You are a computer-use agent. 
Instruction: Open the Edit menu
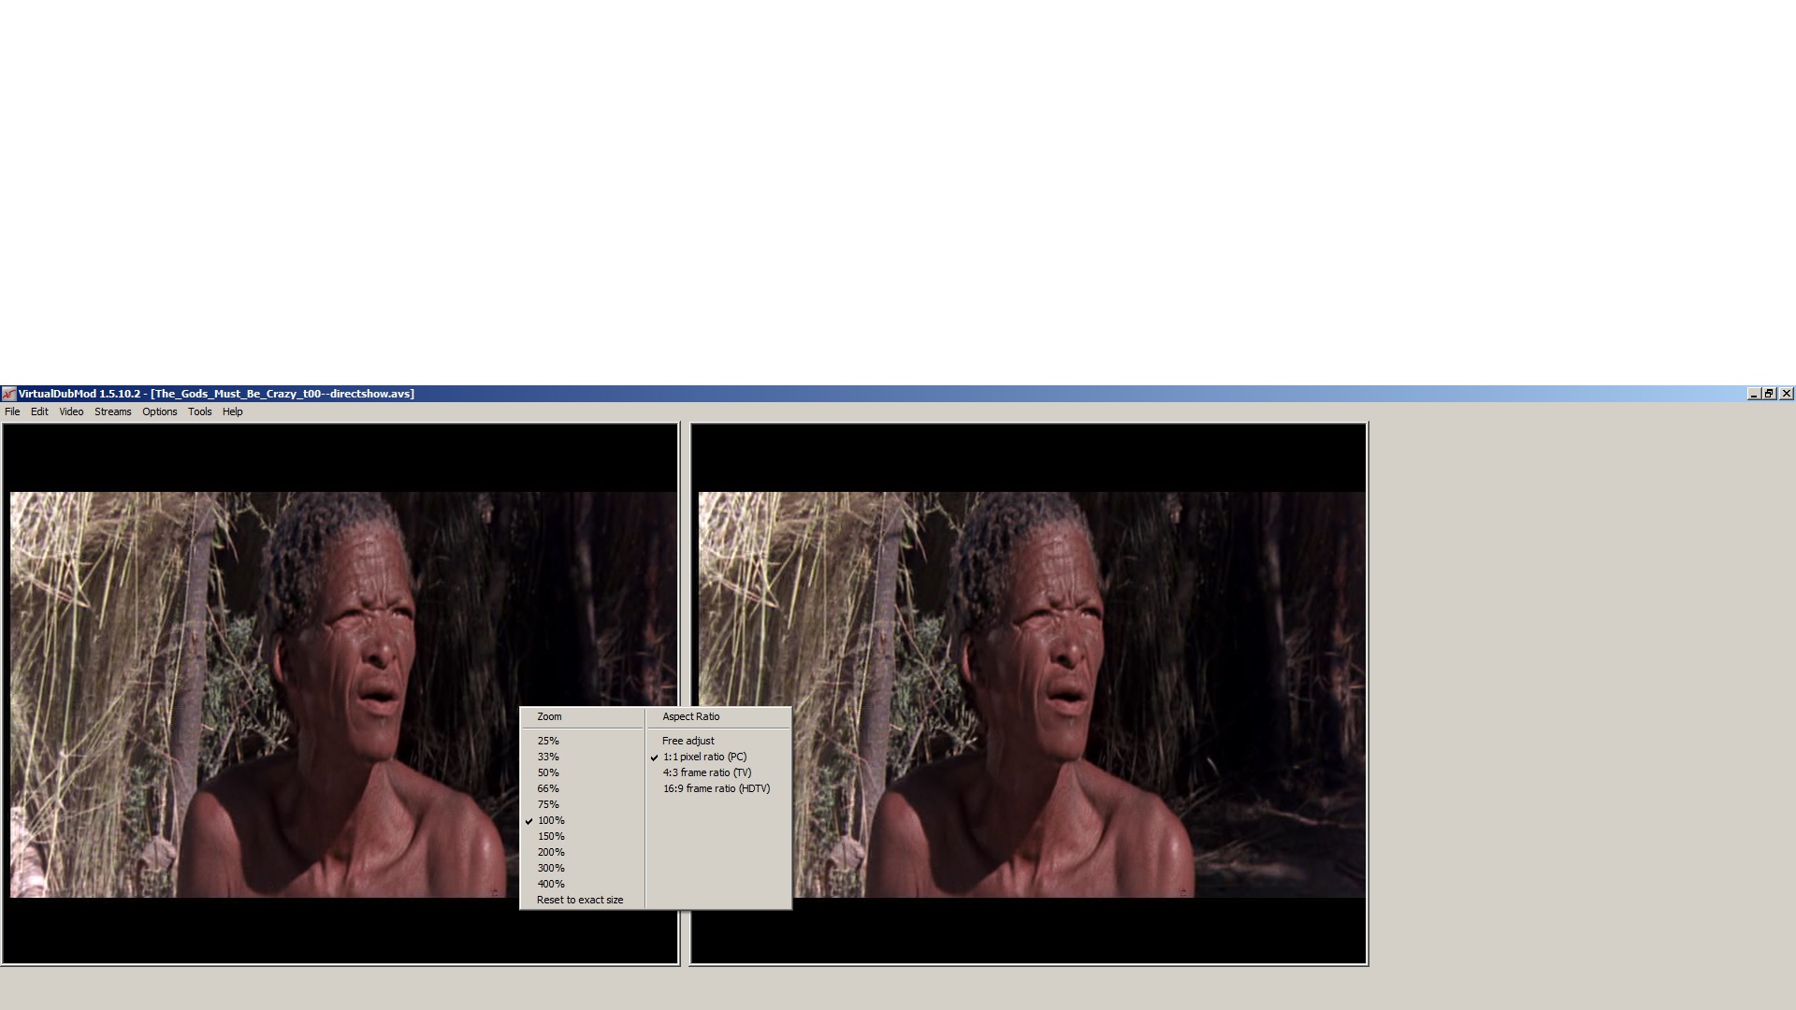click(39, 411)
